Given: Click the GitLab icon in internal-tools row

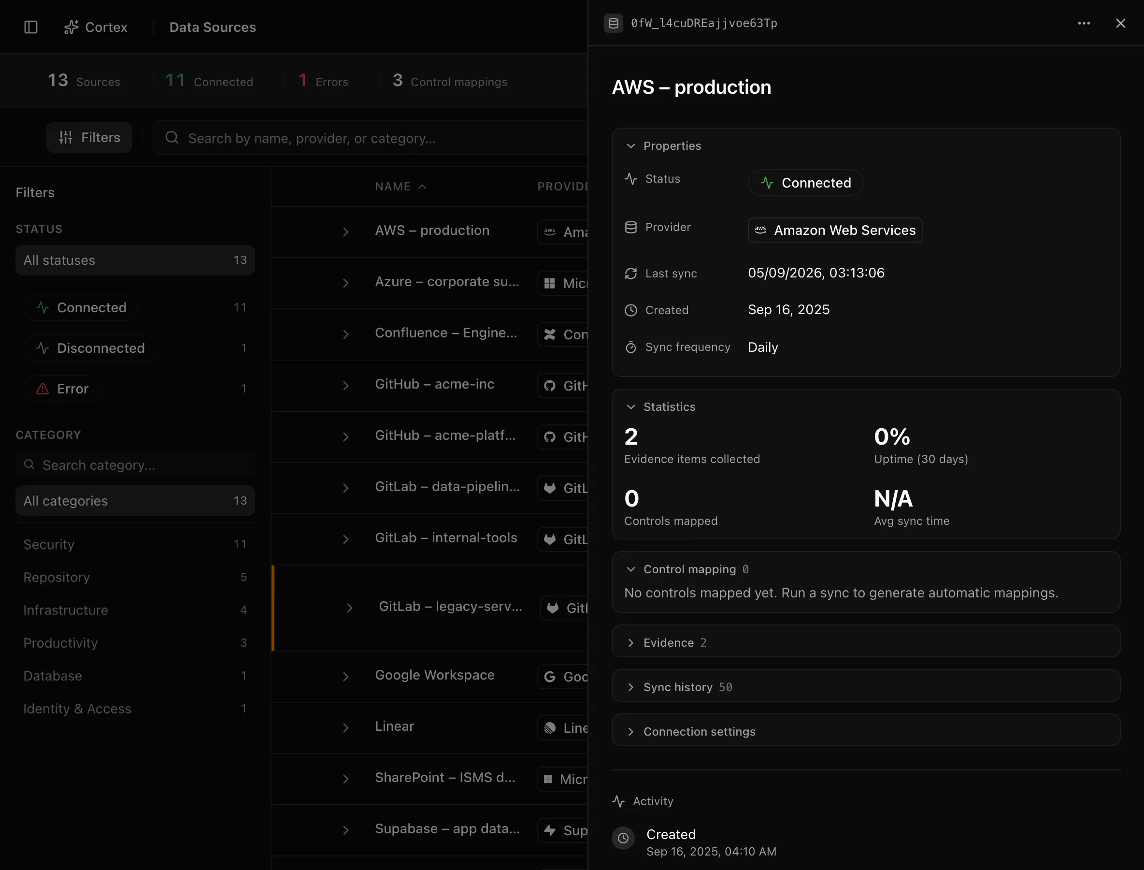Looking at the screenshot, I should click(550, 539).
